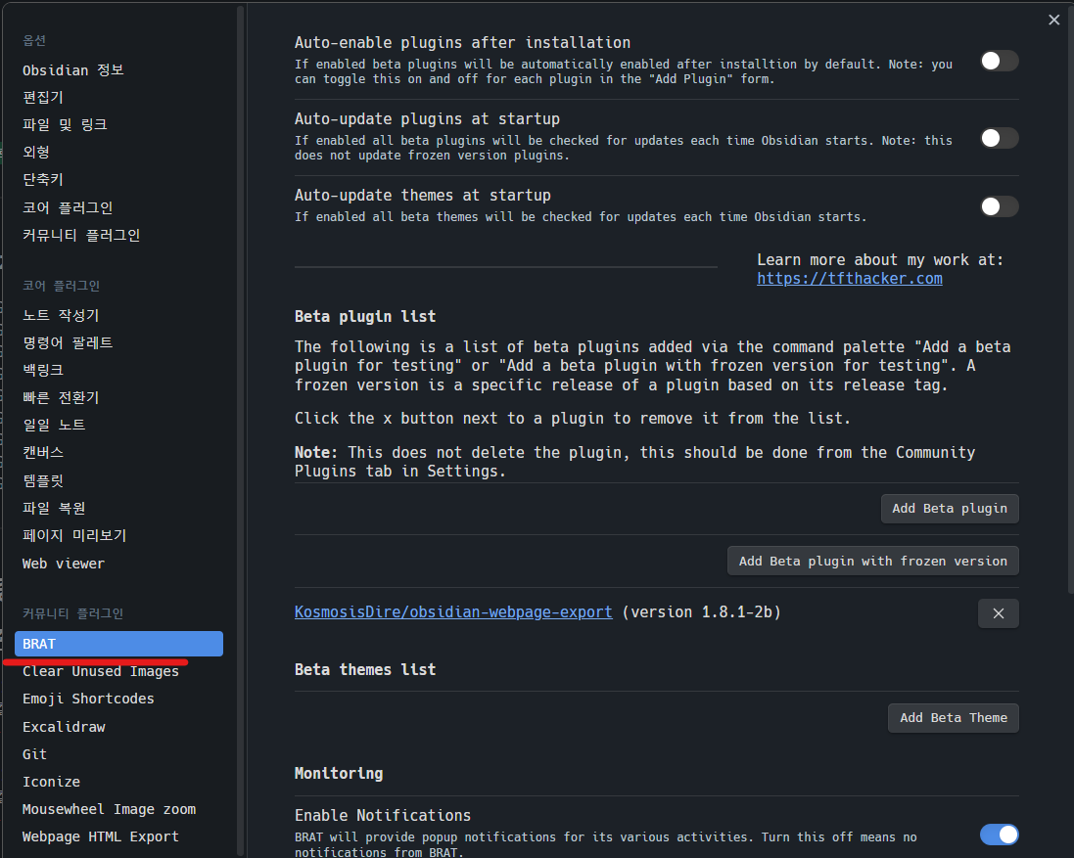Open Excalidraw plugin settings

[x=118, y=727]
